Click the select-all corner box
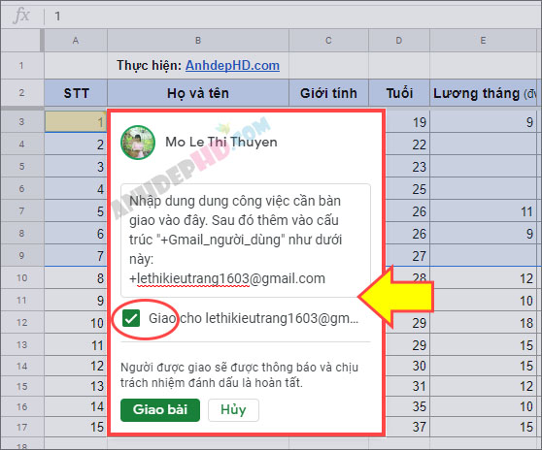Image resolution: width=542 pixels, height=450 pixels. pyautogui.click(x=21, y=41)
